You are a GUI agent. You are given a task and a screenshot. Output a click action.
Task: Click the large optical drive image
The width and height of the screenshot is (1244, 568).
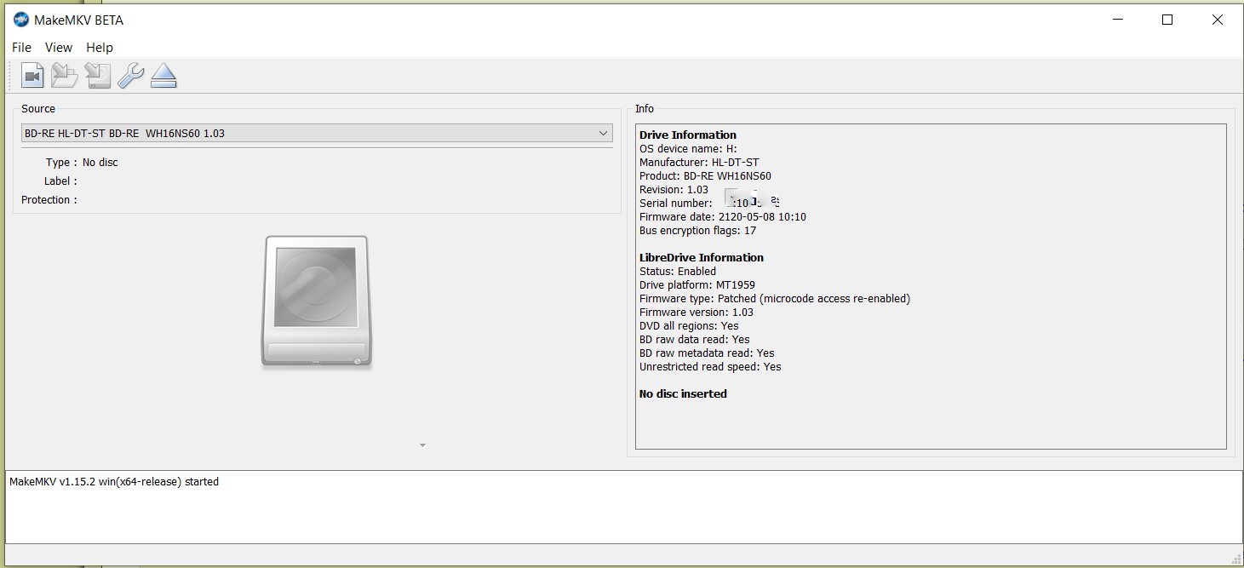click(x=317, y=302)
